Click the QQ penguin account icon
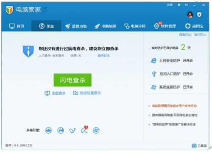Viewport: 212px width, 153px height. pyautogui.click(x=190, y=15)
